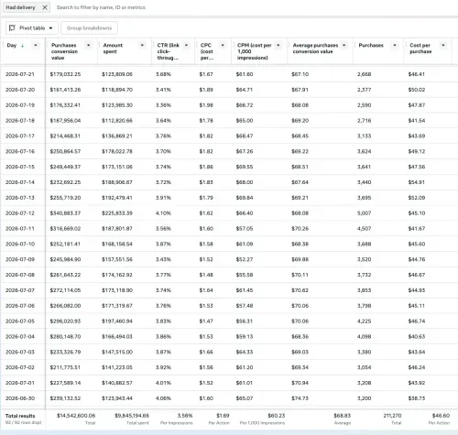Remove the Had delivery filter chip

coord(45,7)
